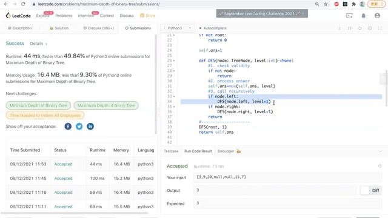Switch to the Description tab
Screen dimensions: 388x218
20,28
